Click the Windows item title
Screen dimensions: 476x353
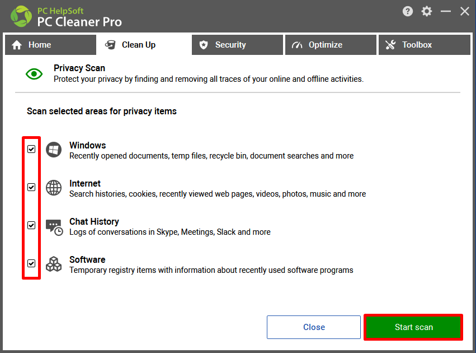[87, 145]
